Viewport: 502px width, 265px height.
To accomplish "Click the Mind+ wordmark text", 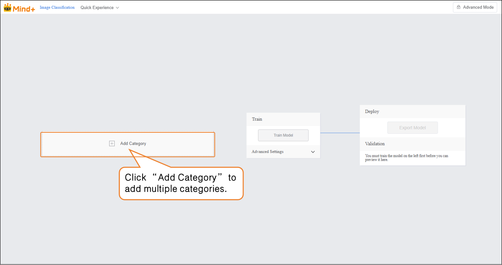I will [x=24, y=8].
